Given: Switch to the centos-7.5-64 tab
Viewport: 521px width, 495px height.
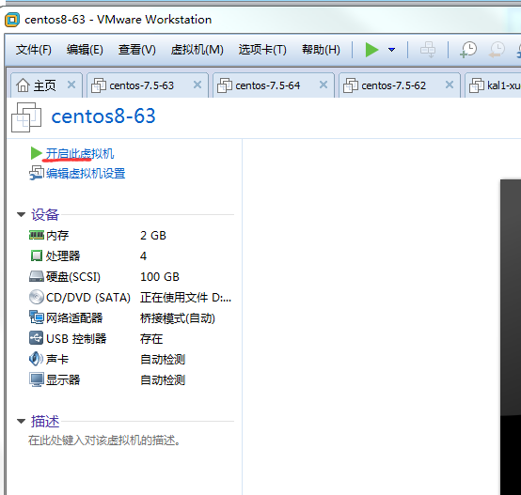Looking at the screenshot, I should 274,85.
